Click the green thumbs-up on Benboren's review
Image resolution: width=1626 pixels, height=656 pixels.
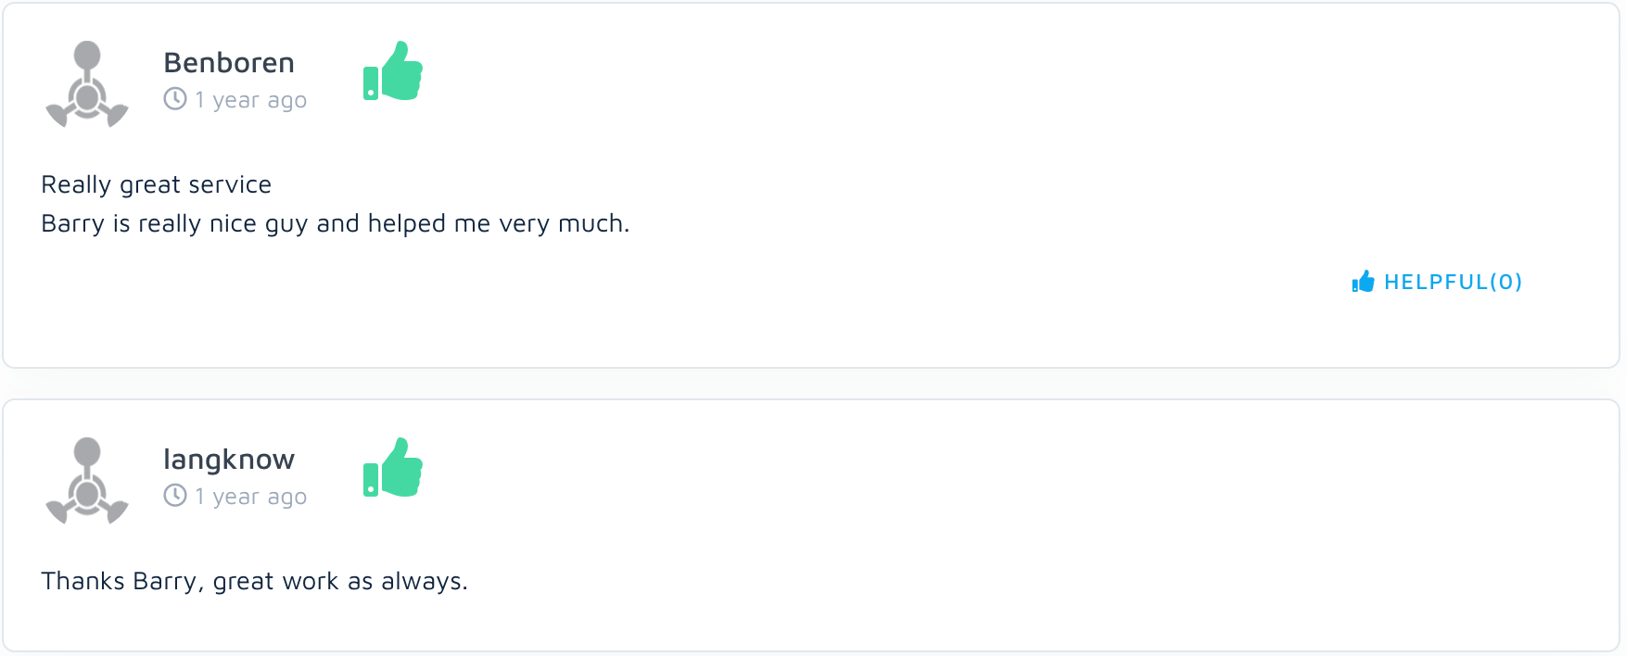pos(393,71)
